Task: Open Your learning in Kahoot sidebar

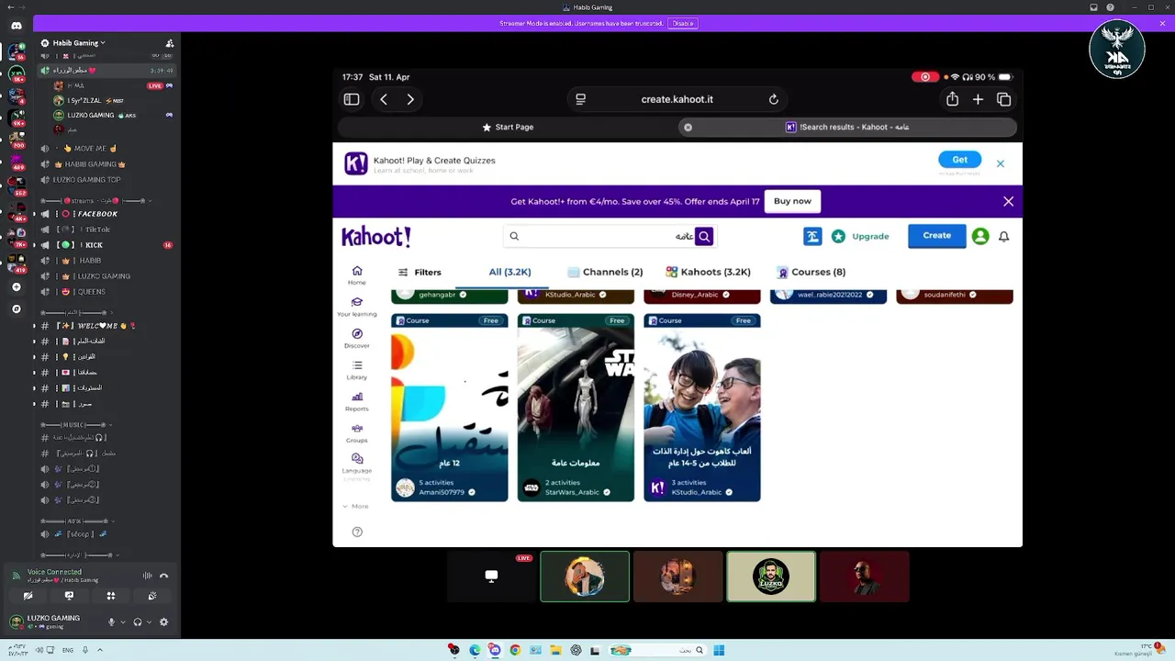Action: tap(357, 307)
